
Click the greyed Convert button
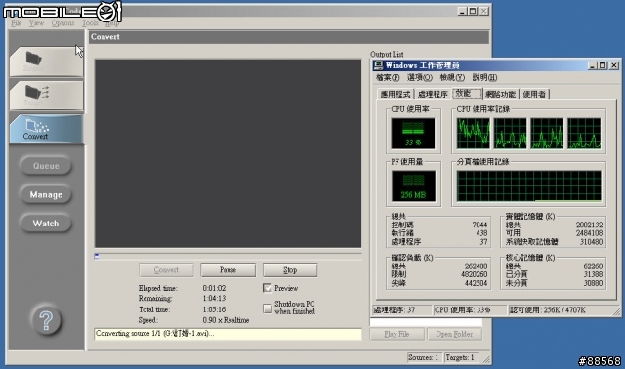(166, 270)
